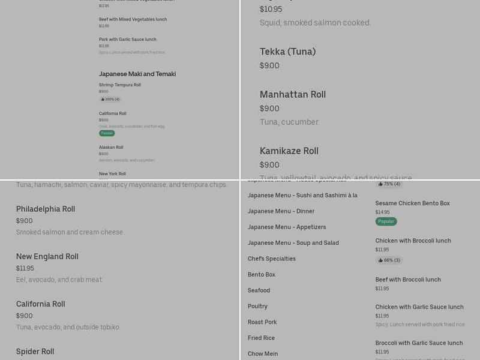Open the Shrimp Tempura Roll item
The image size is (480, 360).
(119, 85)
